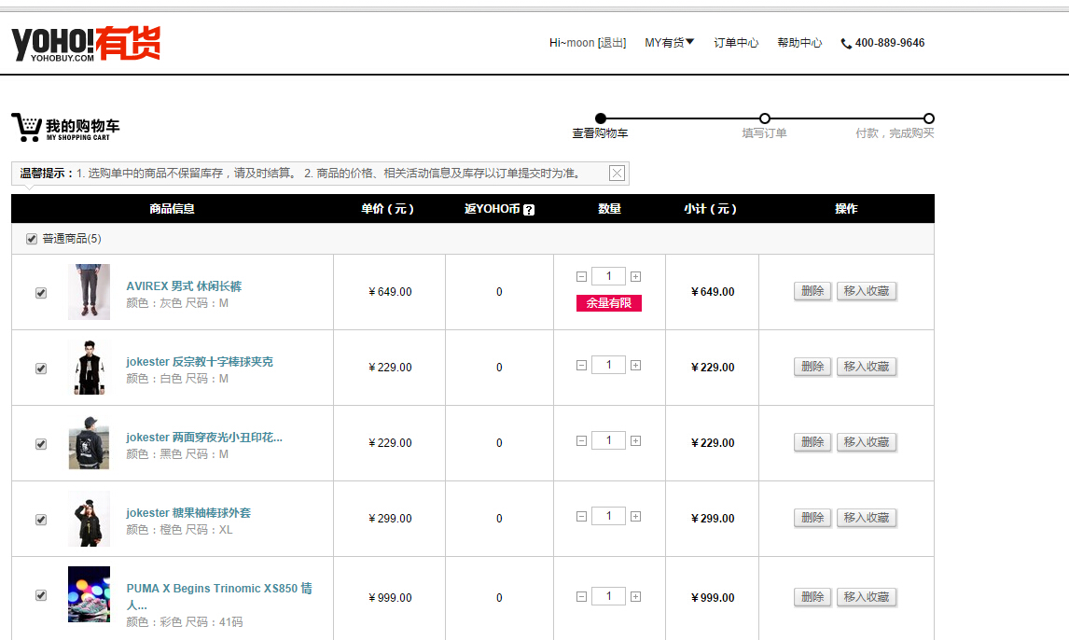Open the jokester 两面穿夜光小丑印花 product link
The width and height of the screenshot is (1069, 640).
(x=204, y=438)
